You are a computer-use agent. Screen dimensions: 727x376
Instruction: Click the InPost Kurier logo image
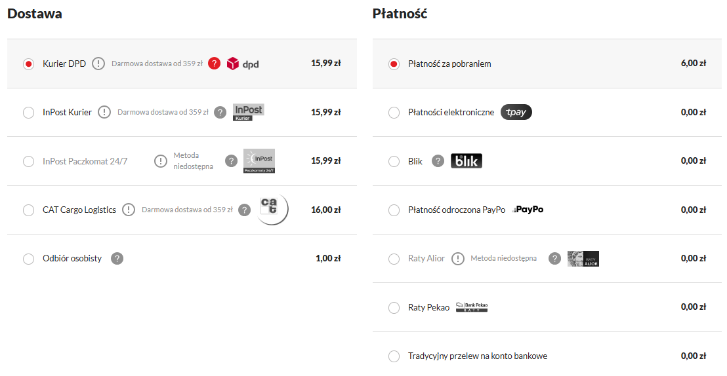(249, 112)
